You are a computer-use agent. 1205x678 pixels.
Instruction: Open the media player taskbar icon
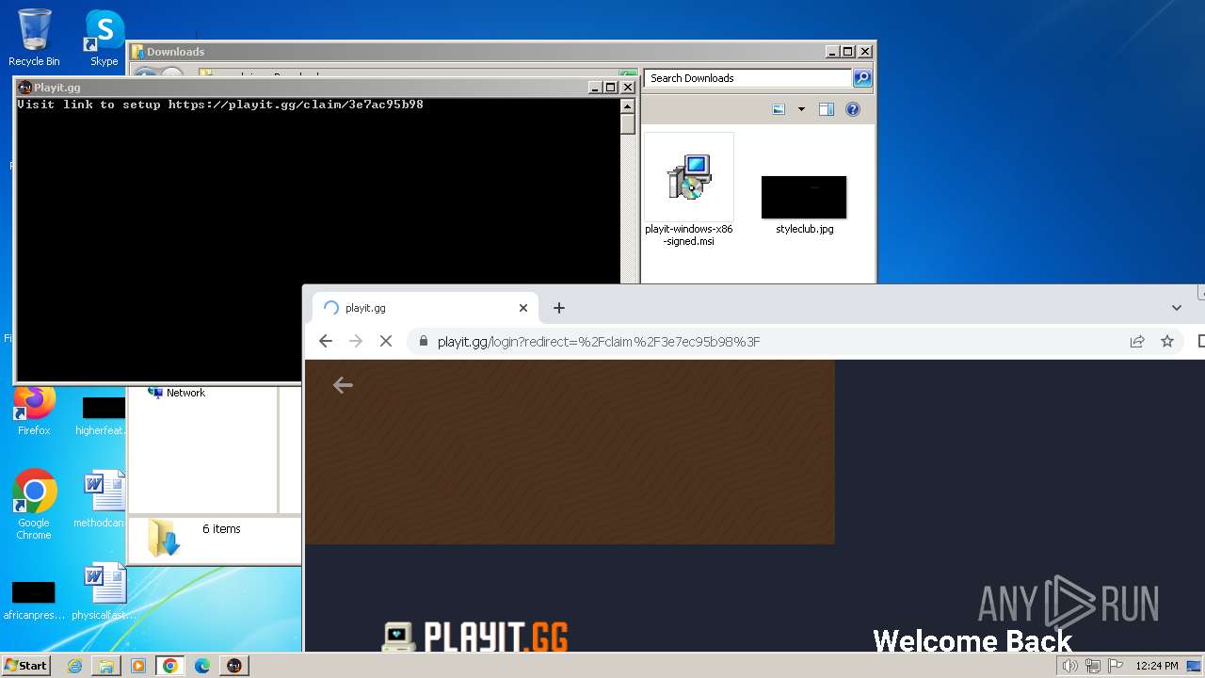pos(138,666)
